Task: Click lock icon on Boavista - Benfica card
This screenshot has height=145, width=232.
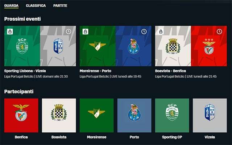Action: [x=161, y=32]
